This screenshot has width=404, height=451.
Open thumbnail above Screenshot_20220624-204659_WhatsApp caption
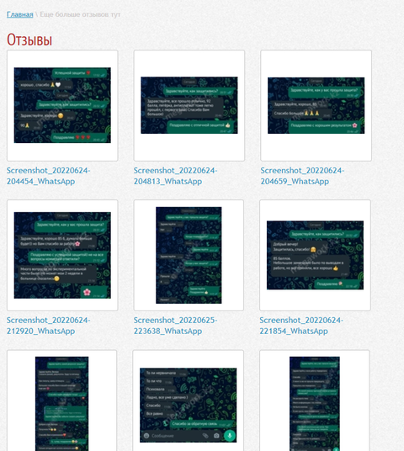coord(316,105)
